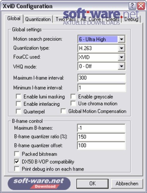Focus the Maximum I-frame interval field

pyautogui.click(x=101, y=78)
